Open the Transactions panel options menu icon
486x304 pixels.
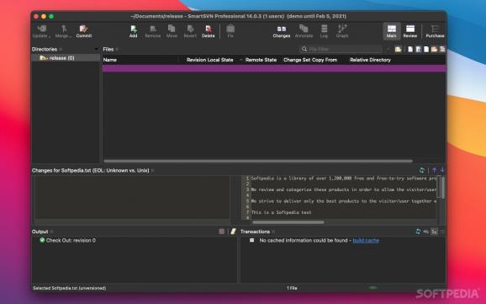point(442,232)
